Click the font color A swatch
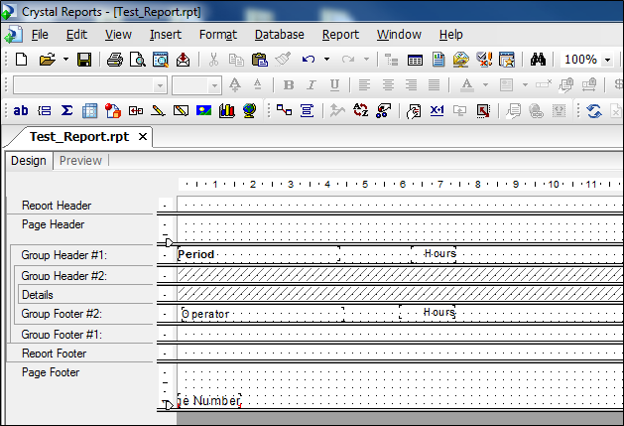 467,84
